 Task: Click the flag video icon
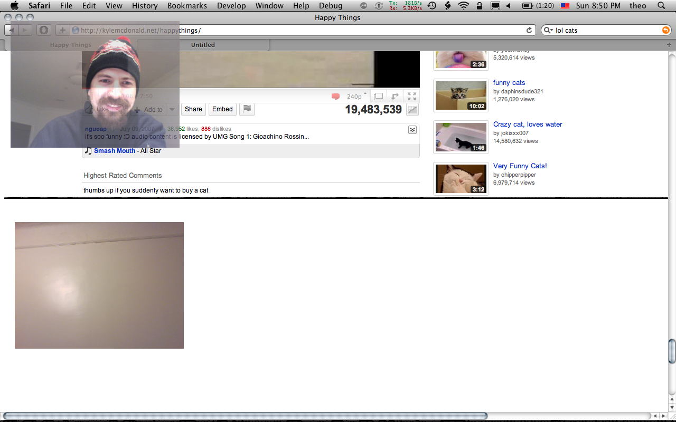pos(247,109)
